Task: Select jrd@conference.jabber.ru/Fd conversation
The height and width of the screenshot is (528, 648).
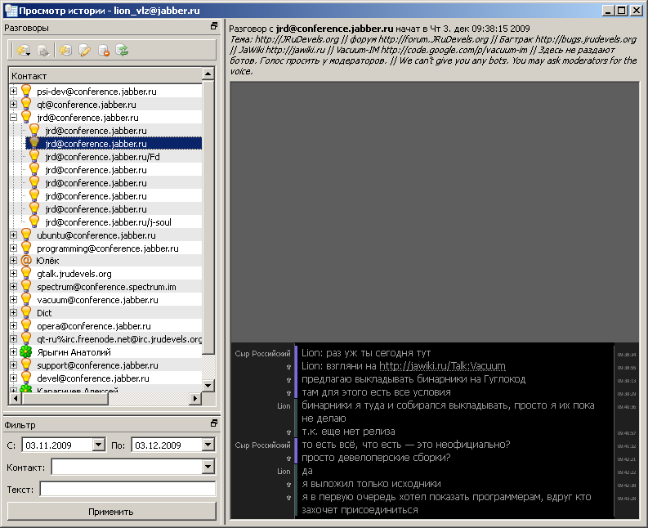Action: point(102,157)
